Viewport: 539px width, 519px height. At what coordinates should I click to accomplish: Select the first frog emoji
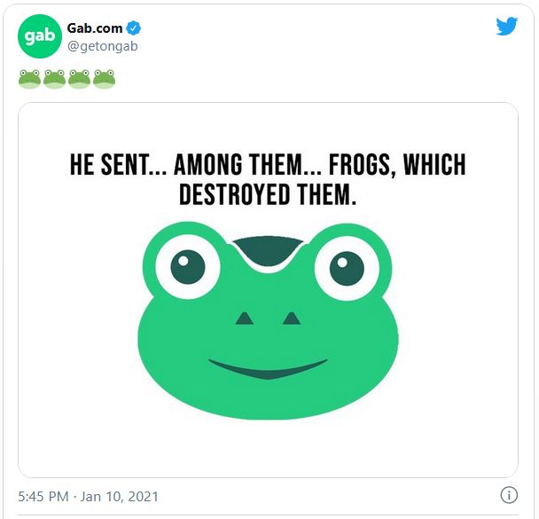pyautogui.click(x=29, y=79)
